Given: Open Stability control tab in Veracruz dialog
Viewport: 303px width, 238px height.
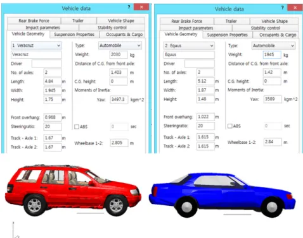Looking at the screenshot, I should pyautogui.click(x=112, y=28).
